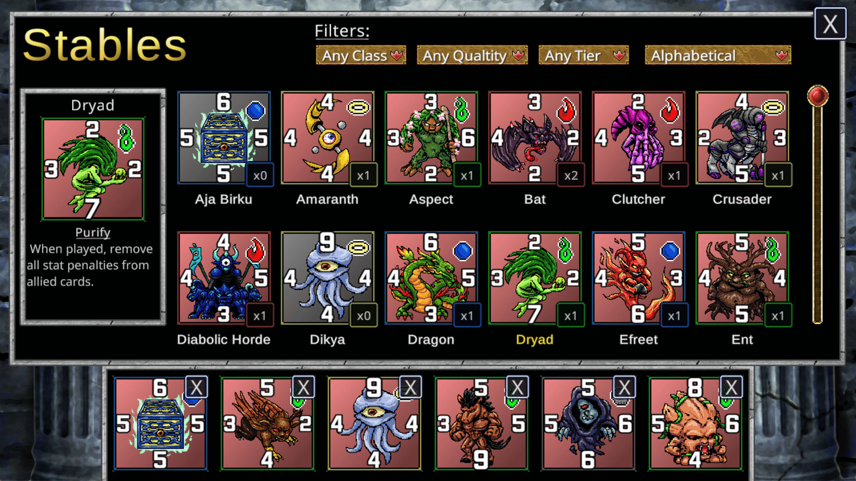856x481 pixels.
Task: Choose the Diabolic Horde card
Action: point(224,278)
